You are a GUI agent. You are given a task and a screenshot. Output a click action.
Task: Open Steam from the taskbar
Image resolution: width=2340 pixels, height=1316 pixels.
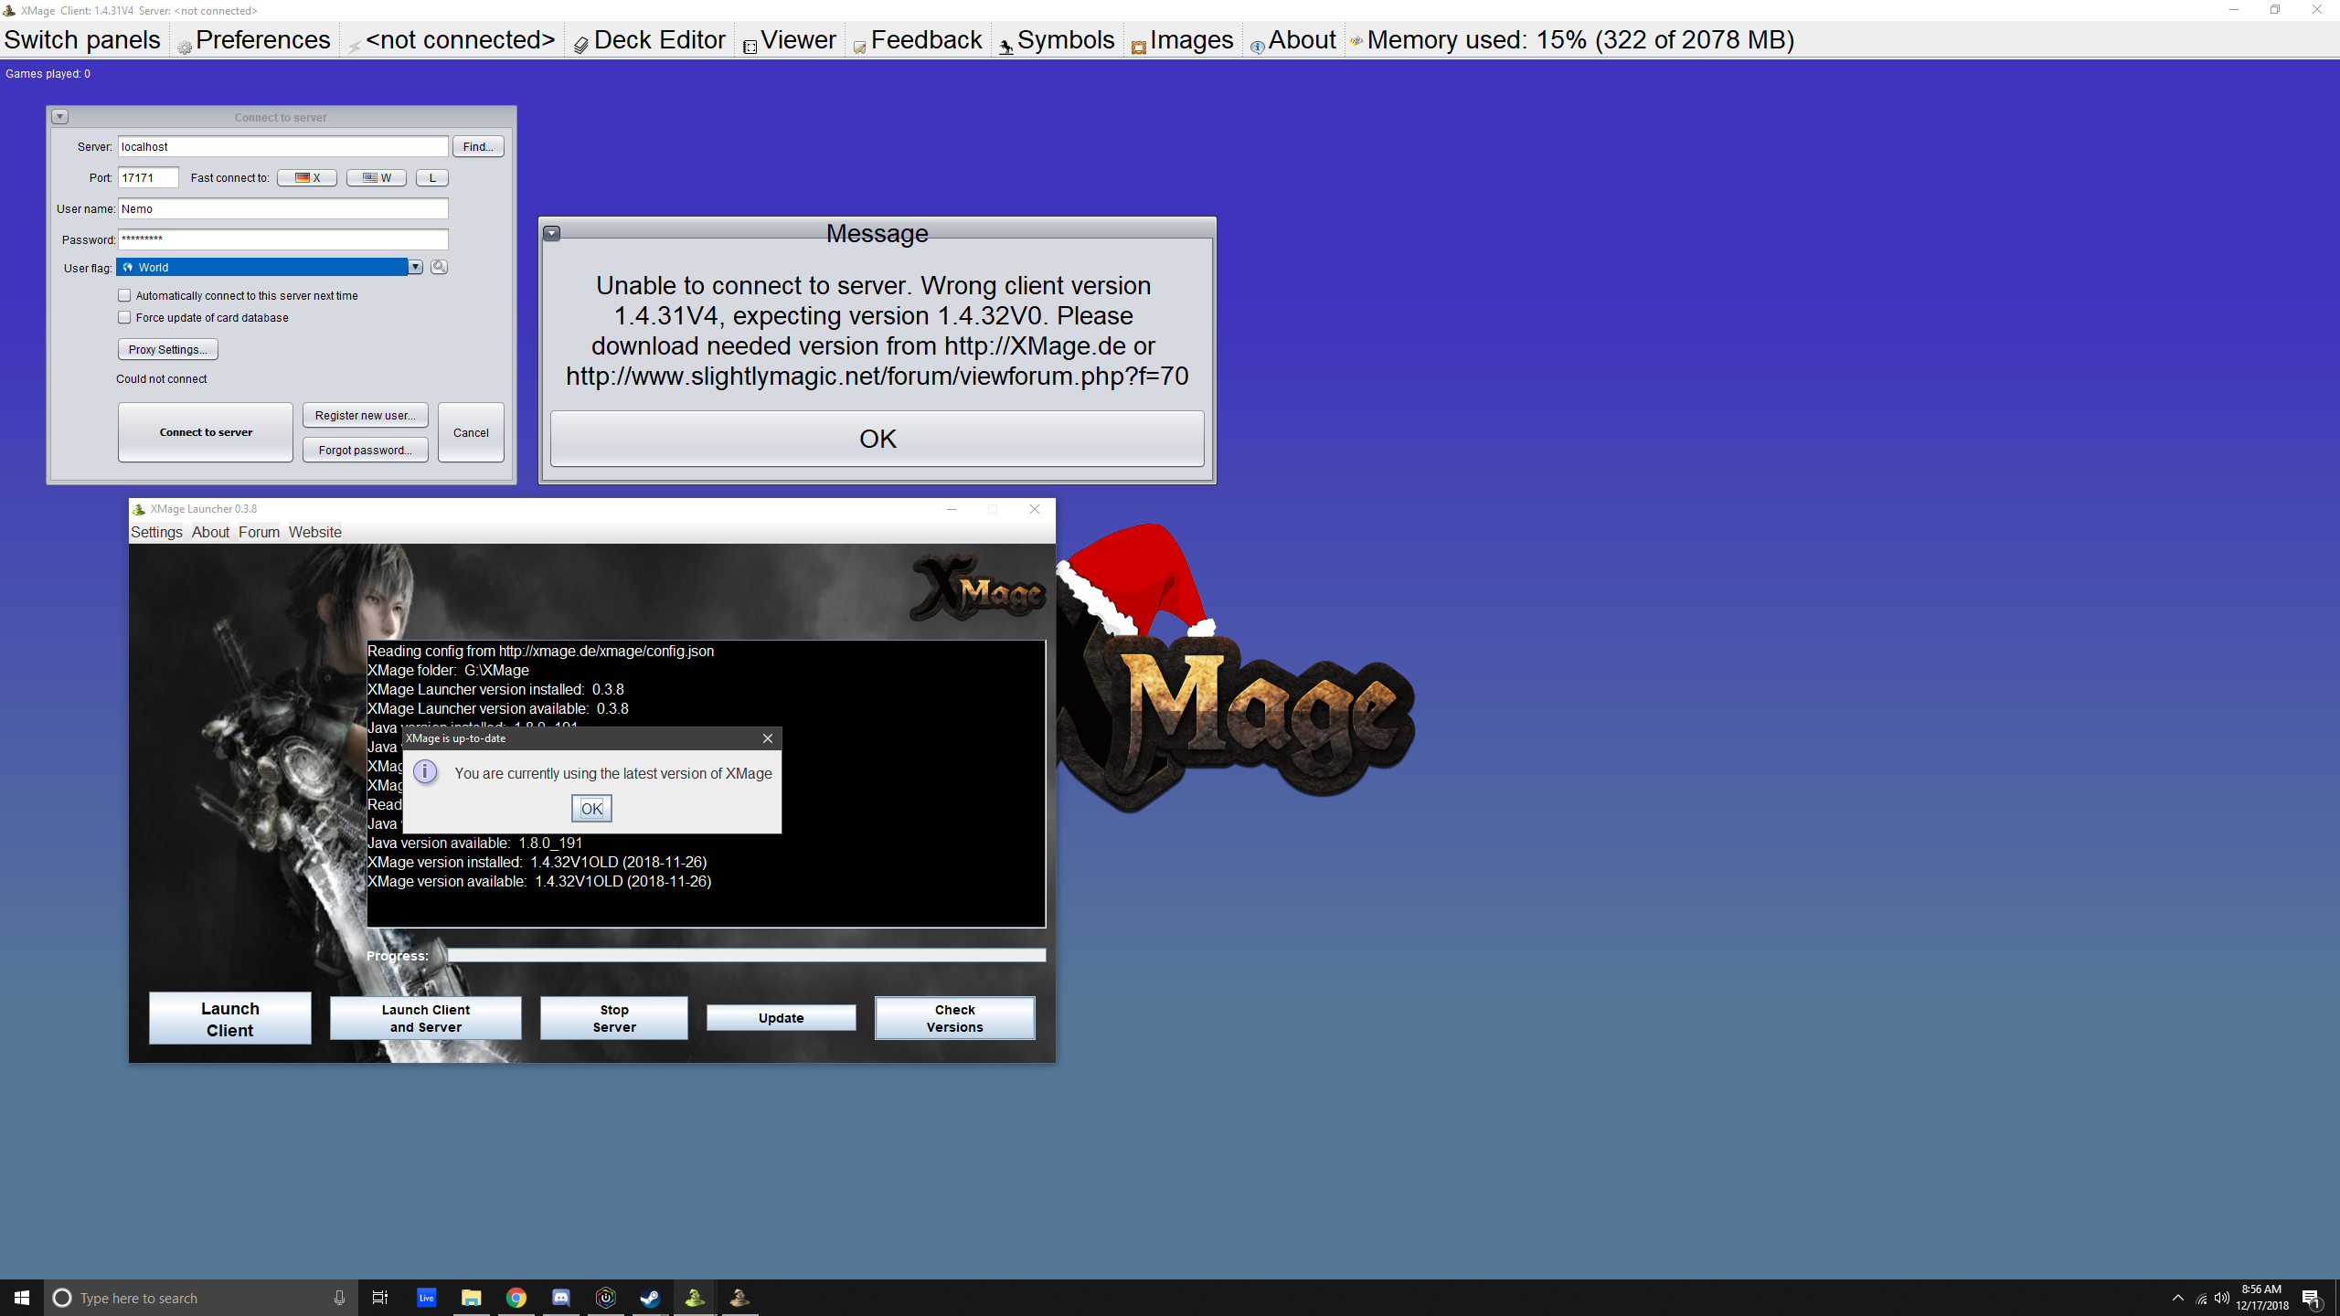[x=650, y=1298]
